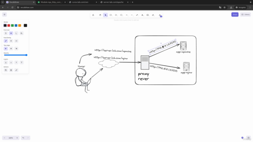
Task: Reload the page
Action: [12, 7]
